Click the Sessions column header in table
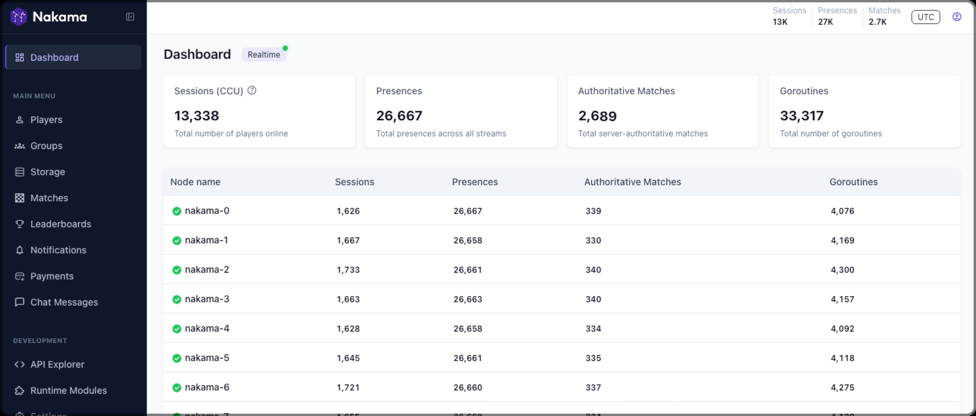 [x=354, y=182]
